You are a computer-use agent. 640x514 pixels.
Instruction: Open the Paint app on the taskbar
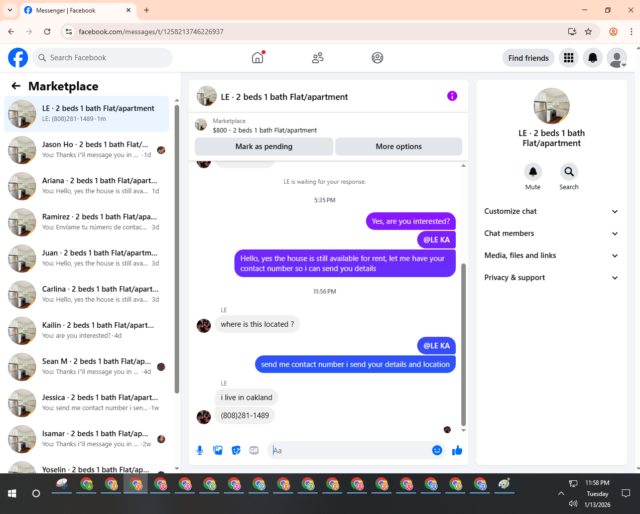coord(504,484)
